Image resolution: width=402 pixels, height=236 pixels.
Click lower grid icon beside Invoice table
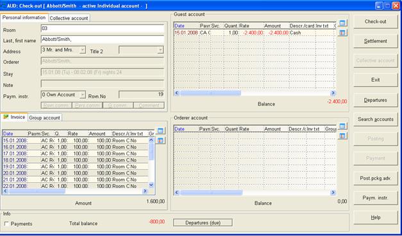click(160, 140)
